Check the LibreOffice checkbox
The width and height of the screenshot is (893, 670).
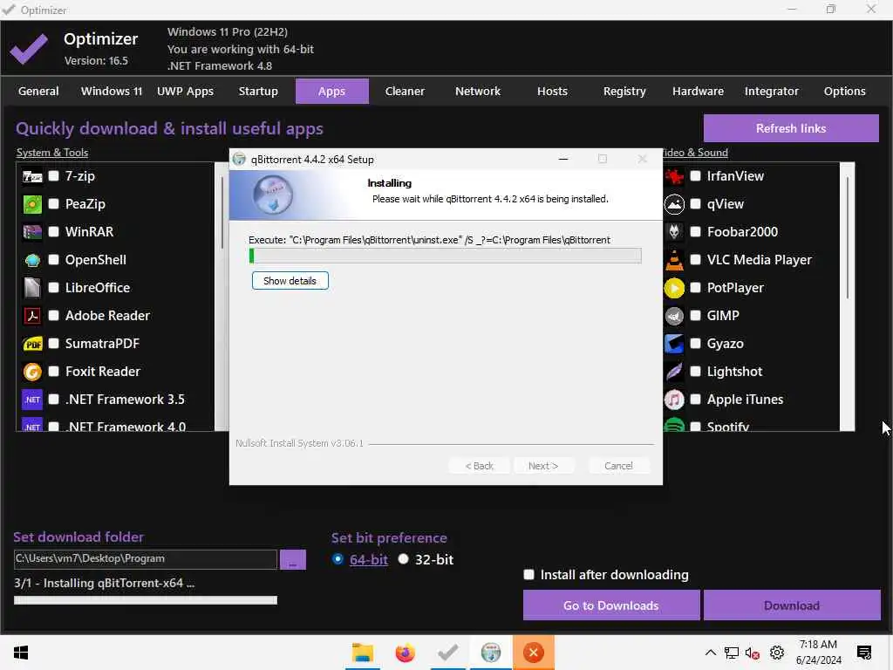(x=53, y=287)
